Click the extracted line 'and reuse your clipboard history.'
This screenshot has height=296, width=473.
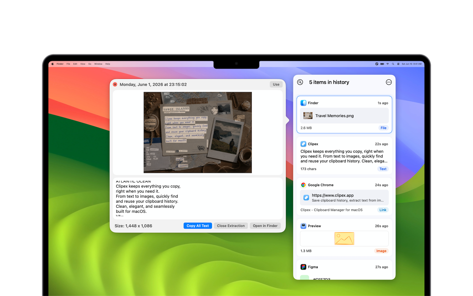147,201
